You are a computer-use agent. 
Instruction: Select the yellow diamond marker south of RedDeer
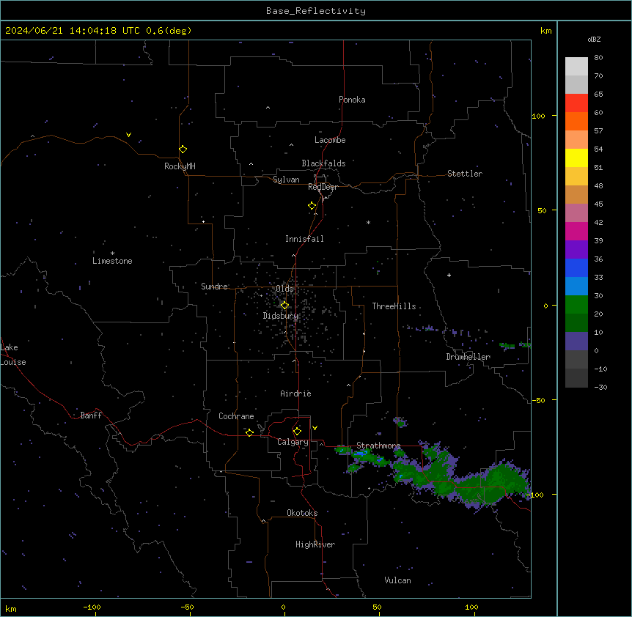click(312, 206)
